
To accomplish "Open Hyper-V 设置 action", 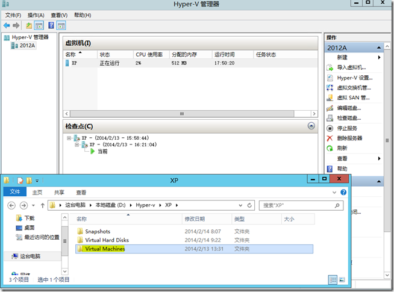I will [355, 78].
